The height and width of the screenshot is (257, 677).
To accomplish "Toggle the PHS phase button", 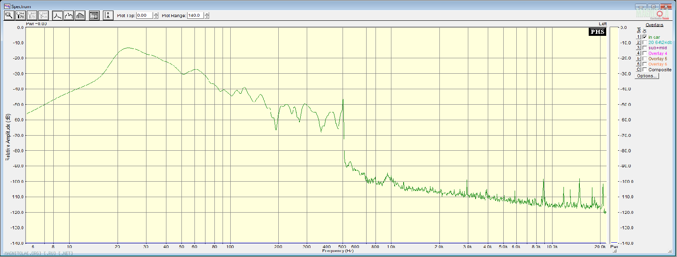I will click(597, 32).
